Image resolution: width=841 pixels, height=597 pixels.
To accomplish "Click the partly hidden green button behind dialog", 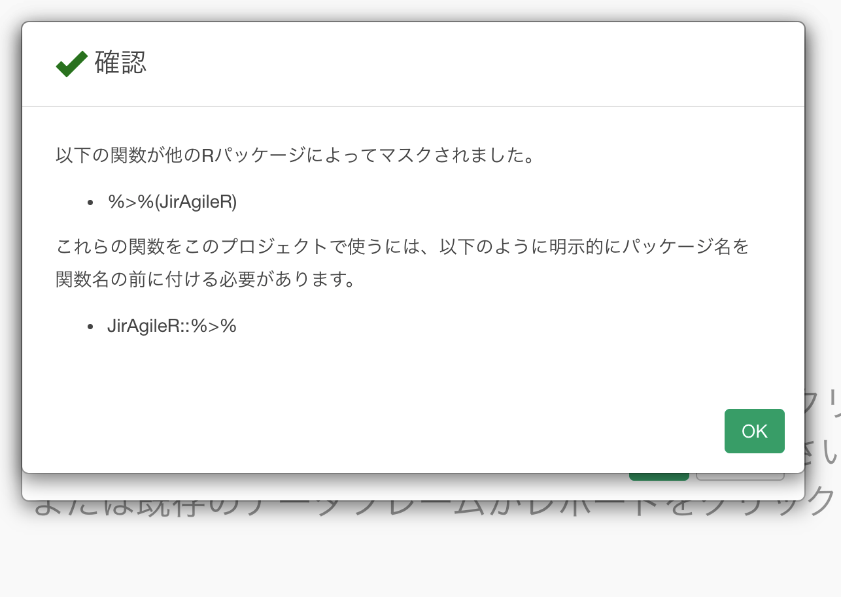I will tap(659, 476).
